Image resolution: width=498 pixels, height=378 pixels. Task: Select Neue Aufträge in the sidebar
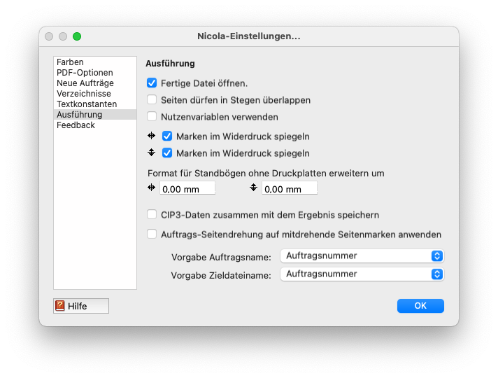[95, 83]
